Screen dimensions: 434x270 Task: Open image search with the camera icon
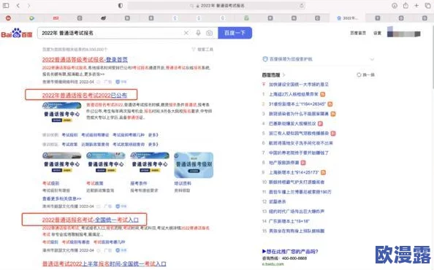tap(210, 33)
